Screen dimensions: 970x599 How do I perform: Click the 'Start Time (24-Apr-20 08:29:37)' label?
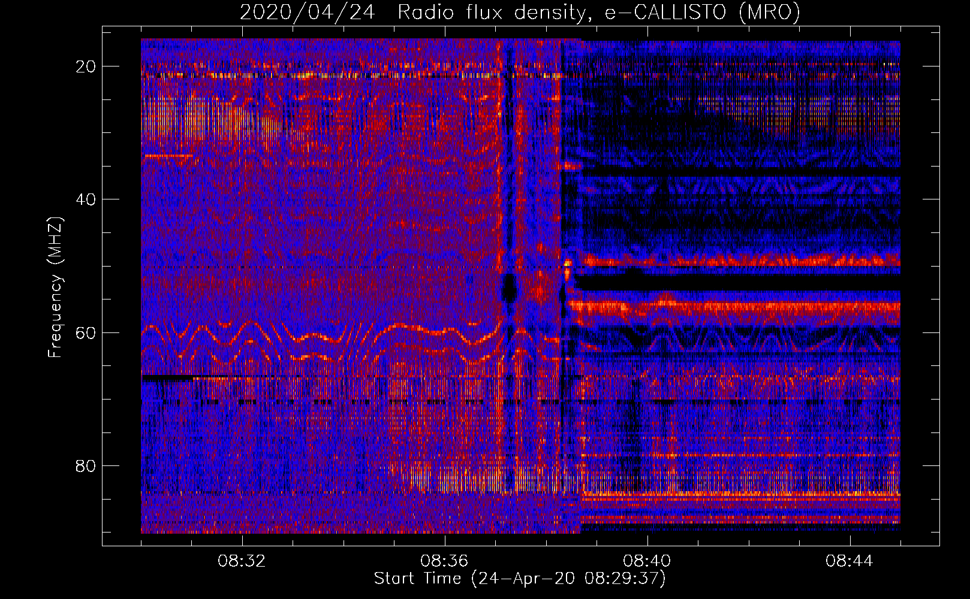pos(520,579)
